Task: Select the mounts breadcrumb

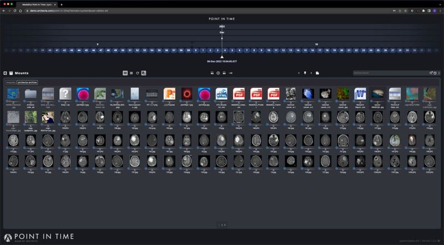Action: coord(11,82)
